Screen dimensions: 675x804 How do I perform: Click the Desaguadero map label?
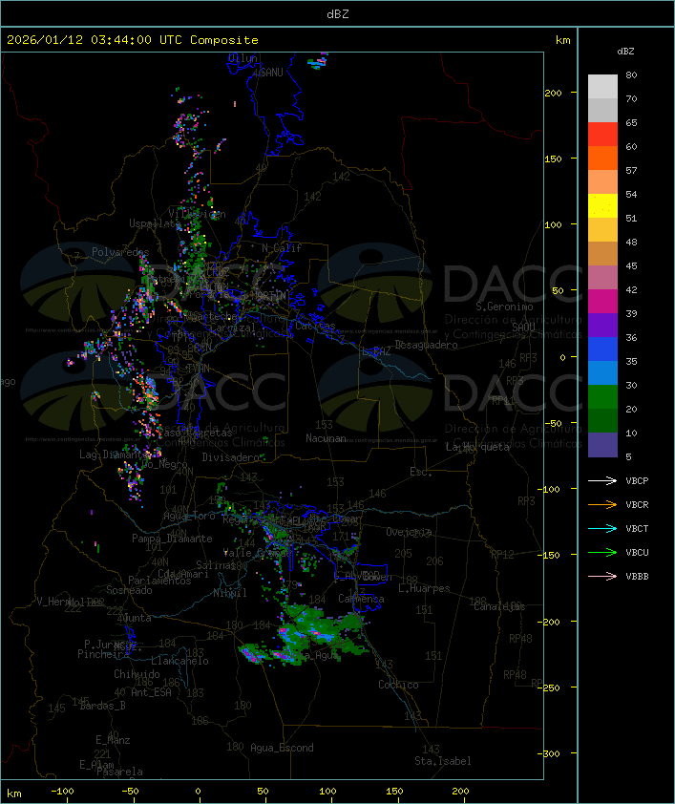[426, 345]
